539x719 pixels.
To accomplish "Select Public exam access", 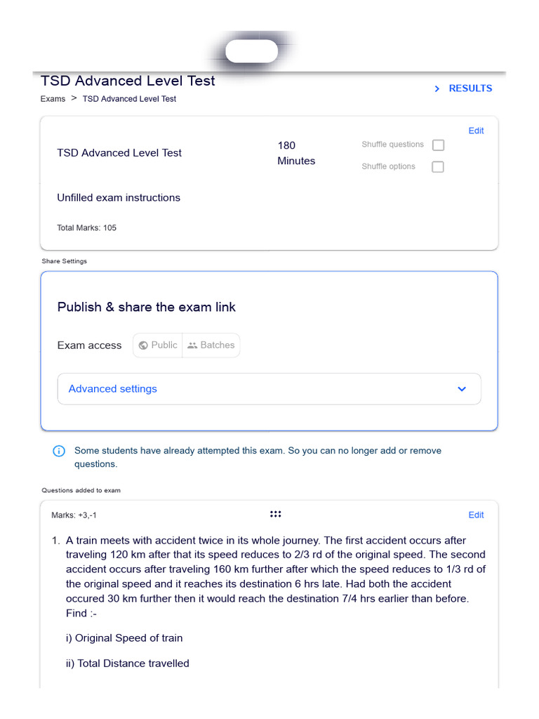I will click(158, 345).
